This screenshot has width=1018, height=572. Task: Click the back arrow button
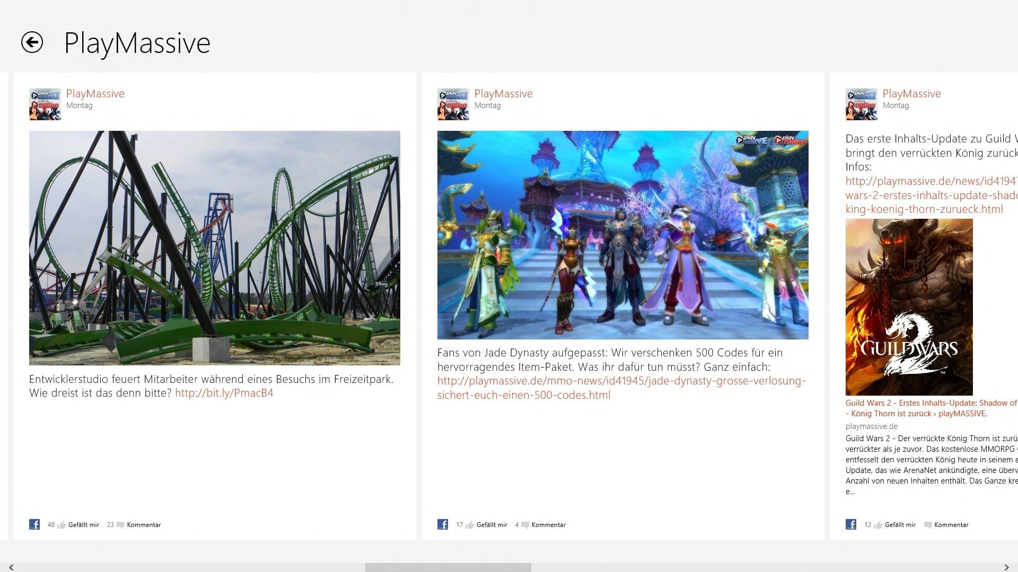(x=32, y=42)
